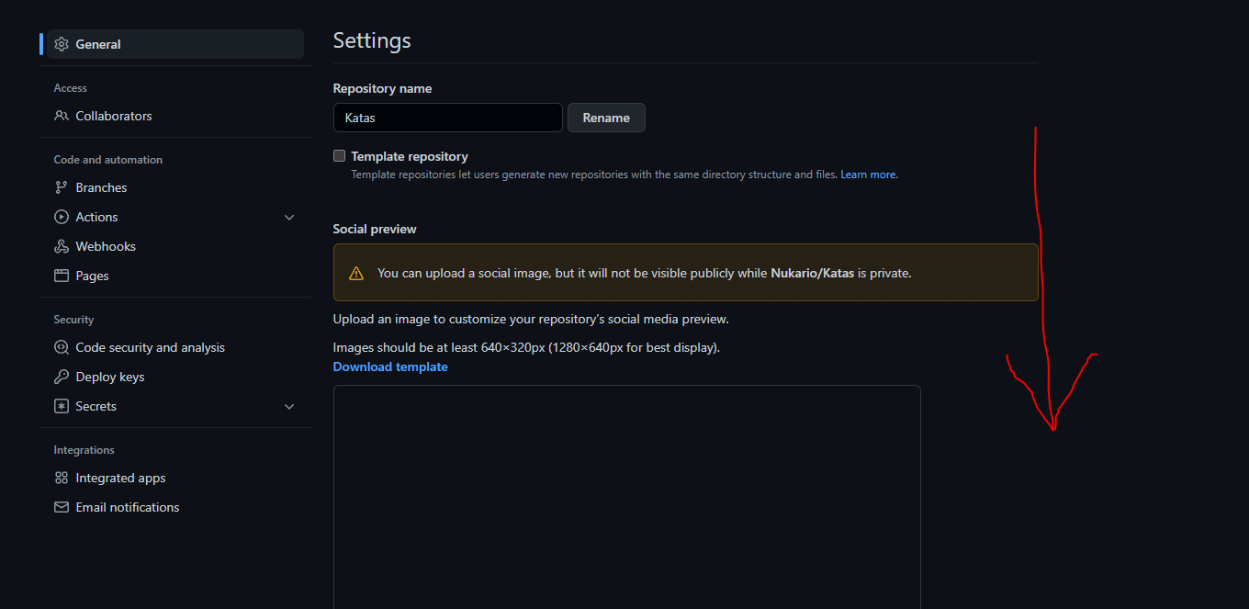Click the Repository name label
This screenshot has width=1249, height=609.
(382, 88)
